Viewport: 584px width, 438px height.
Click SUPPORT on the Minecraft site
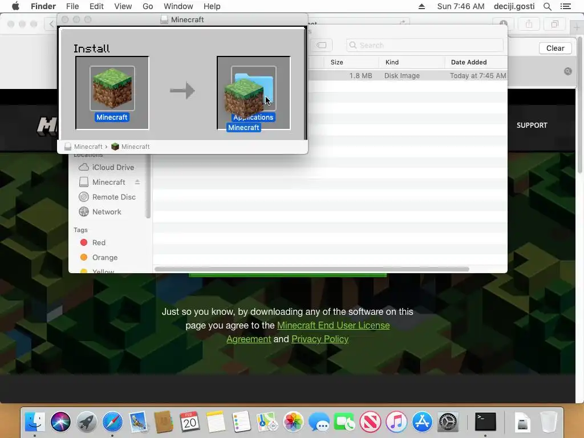[532, 125]
